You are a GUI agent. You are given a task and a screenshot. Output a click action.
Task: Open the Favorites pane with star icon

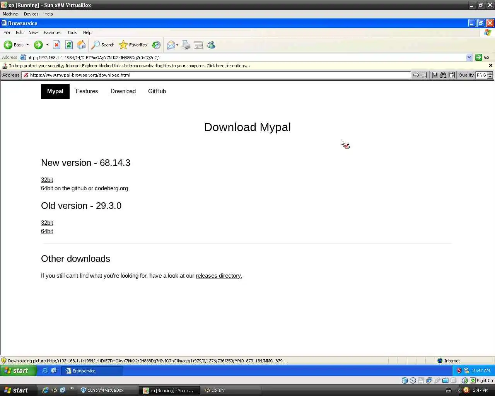coord(133,45)
